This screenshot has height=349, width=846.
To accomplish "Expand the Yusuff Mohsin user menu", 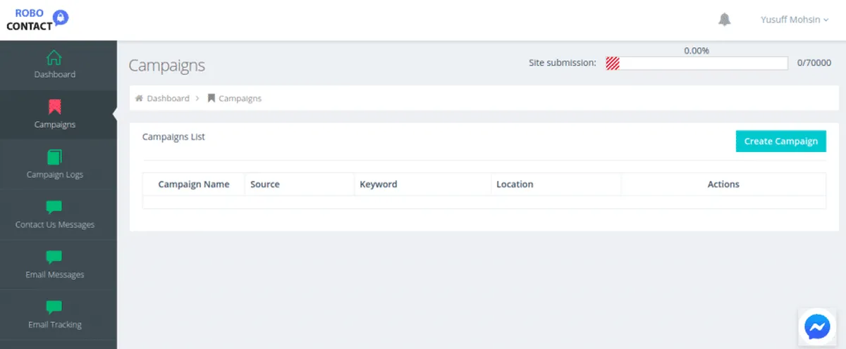I will click(795, 20).
